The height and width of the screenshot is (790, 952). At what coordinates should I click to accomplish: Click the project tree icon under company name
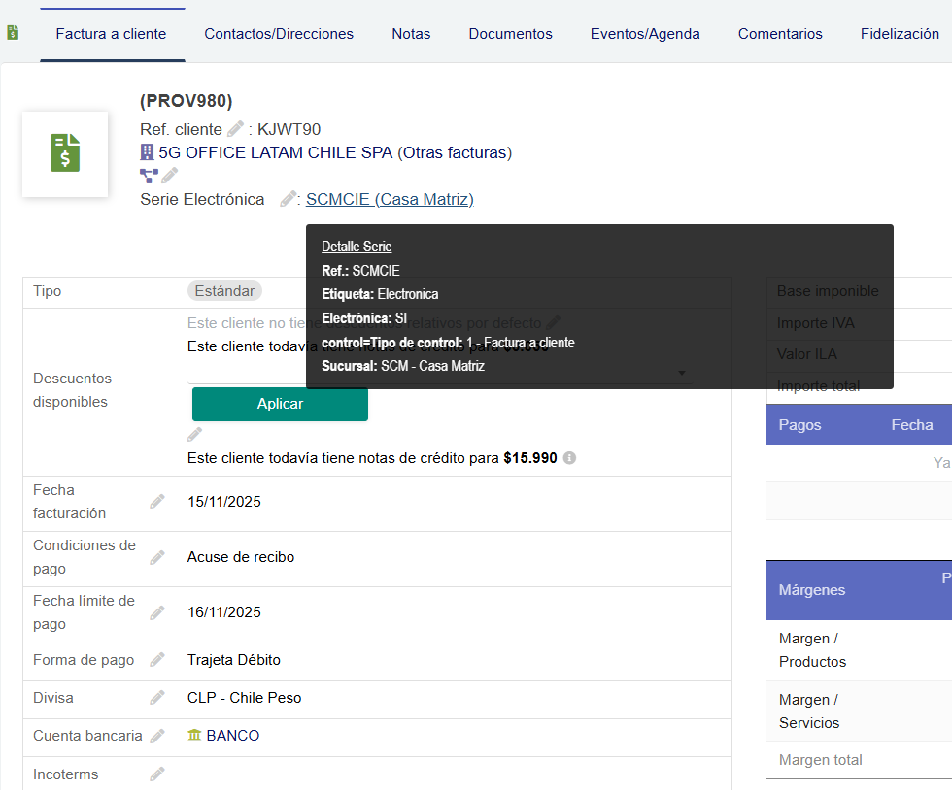point(149,176)
